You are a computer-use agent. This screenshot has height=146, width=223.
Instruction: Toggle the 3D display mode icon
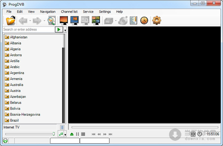click(85, 20)
